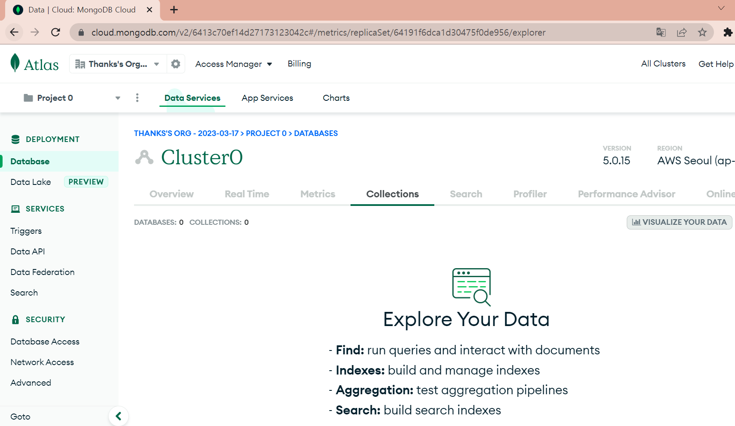Follow the Project 0 breadcrumb link
Viewport: 735px width, 426px height.
coord(266,133)
